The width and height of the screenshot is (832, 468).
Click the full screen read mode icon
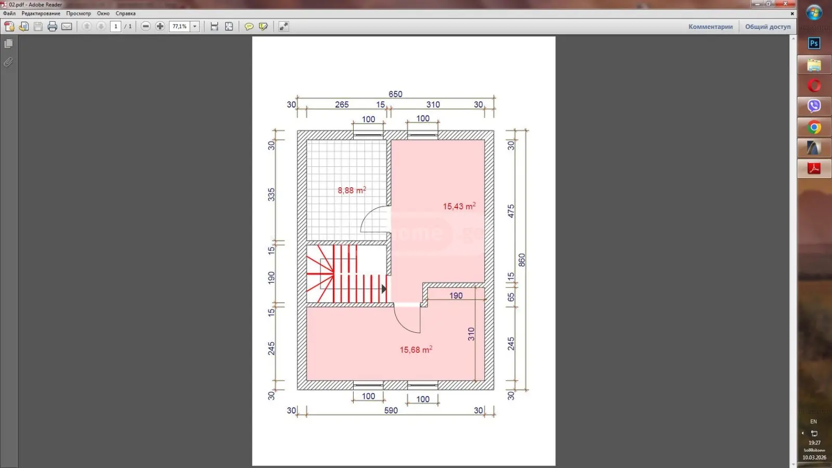[283, 27]
